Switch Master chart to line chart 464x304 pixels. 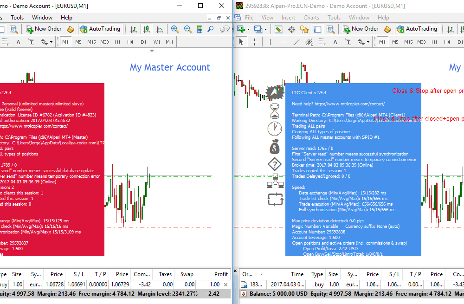tap(160, 29)
